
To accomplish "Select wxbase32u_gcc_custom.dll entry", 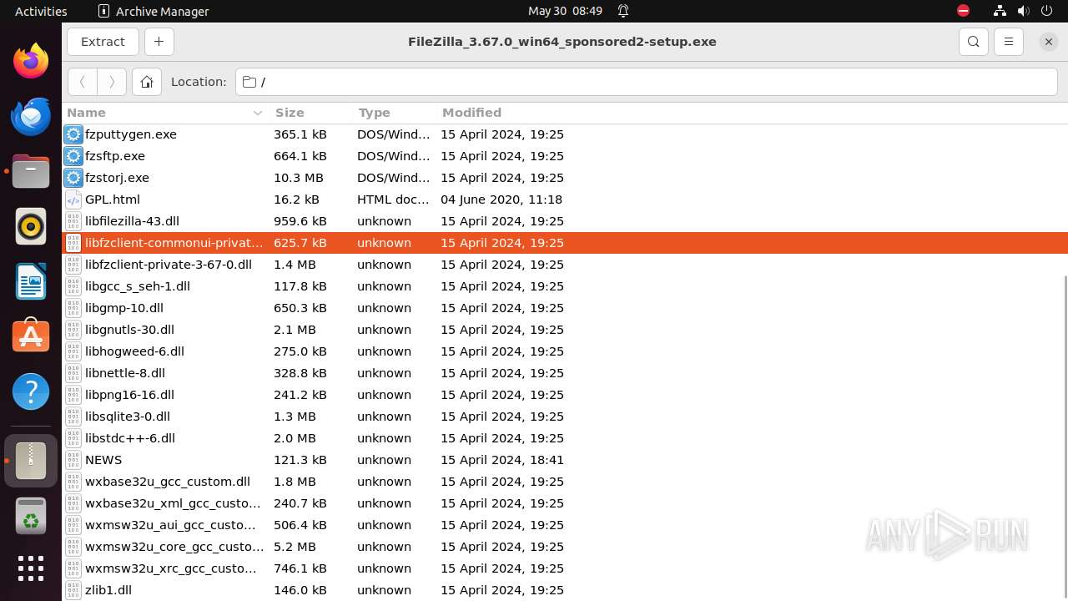I will (x=565, y=482).
